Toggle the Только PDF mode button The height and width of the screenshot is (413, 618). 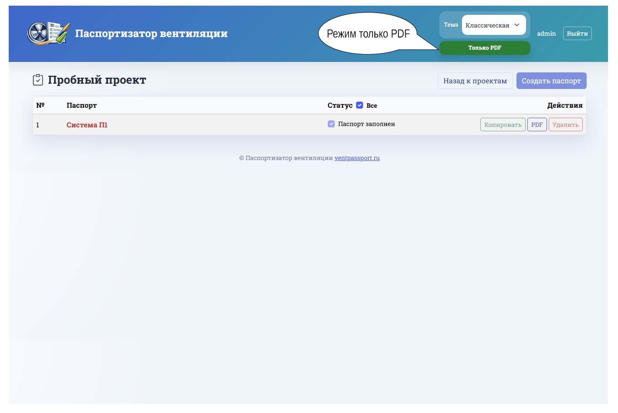pyautogui.click(x=485, y=48)
